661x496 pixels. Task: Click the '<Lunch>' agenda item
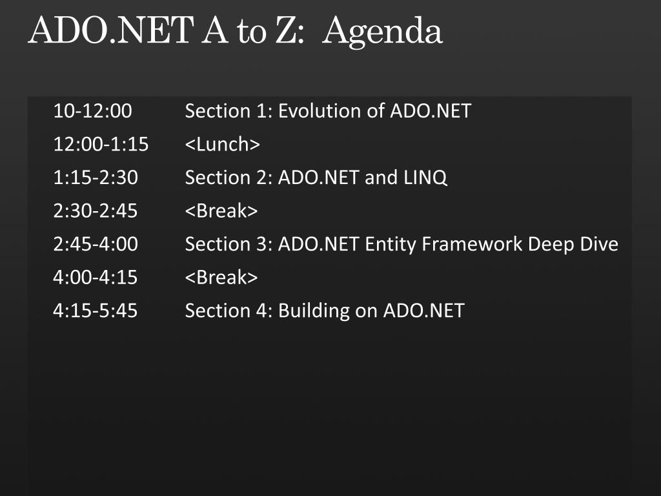click(223, 144)
